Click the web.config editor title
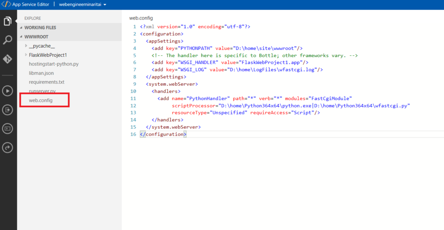Screen dimensions: 444x230 point(141,18)
